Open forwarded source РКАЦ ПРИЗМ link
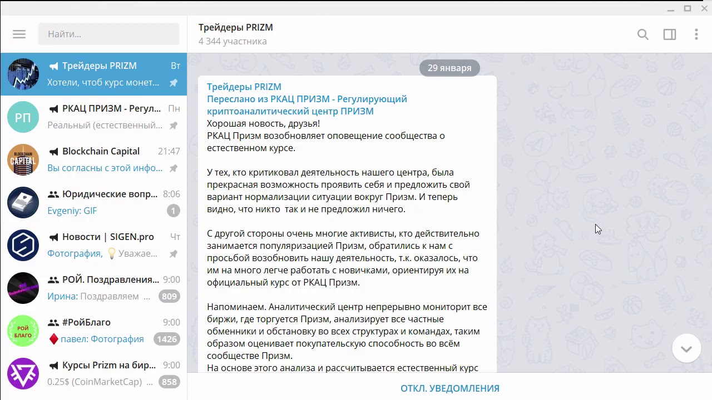The height and width of the screenshot is (400, 712). 307,105
